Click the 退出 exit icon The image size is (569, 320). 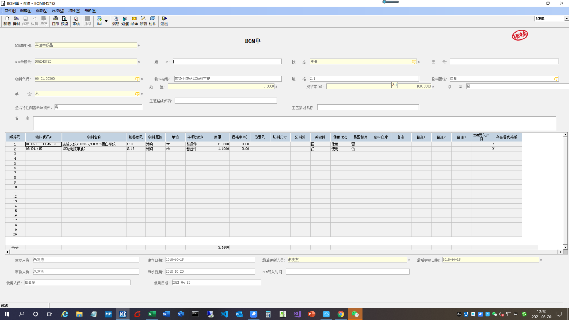point(164,21)
